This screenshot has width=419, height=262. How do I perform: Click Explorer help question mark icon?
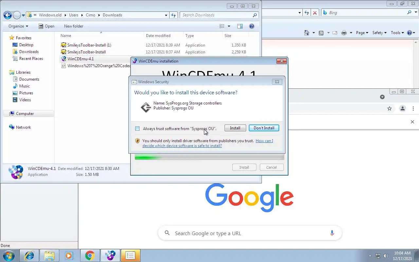pyautogui.click(x=252, y=26)
